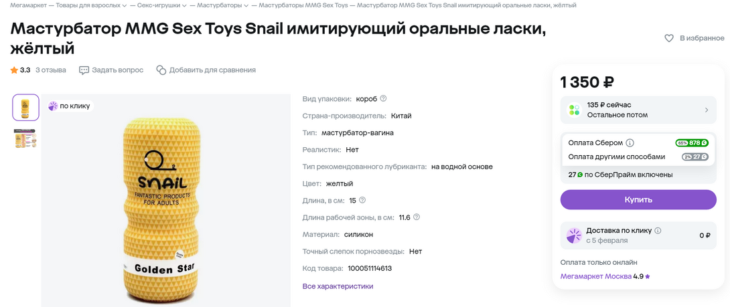Screen dimensions: 730x307
Task: Open Все характеристики link
Action: coord(338,286)
